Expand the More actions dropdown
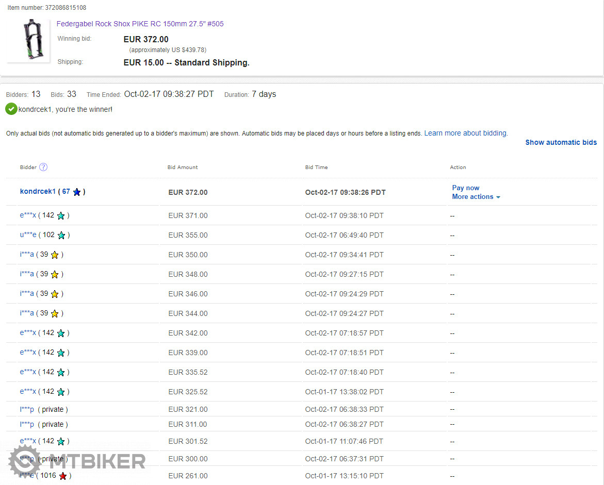Image resolution: width=604 pixels, height=485 pixels. (476, 197)
